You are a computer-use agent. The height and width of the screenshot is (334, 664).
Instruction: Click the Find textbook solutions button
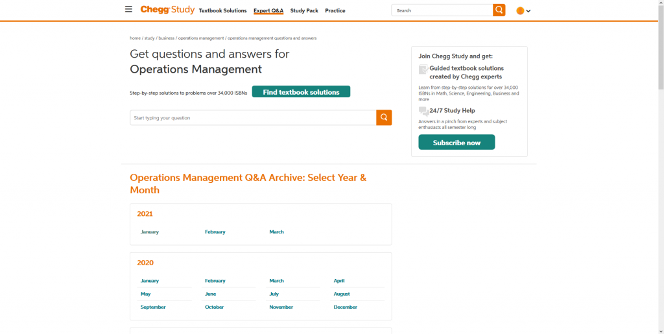[x=301, y=92]
